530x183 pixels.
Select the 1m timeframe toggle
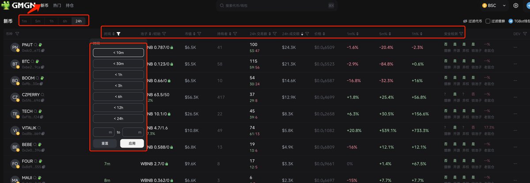pyautogui.click(x=24, y=21)
